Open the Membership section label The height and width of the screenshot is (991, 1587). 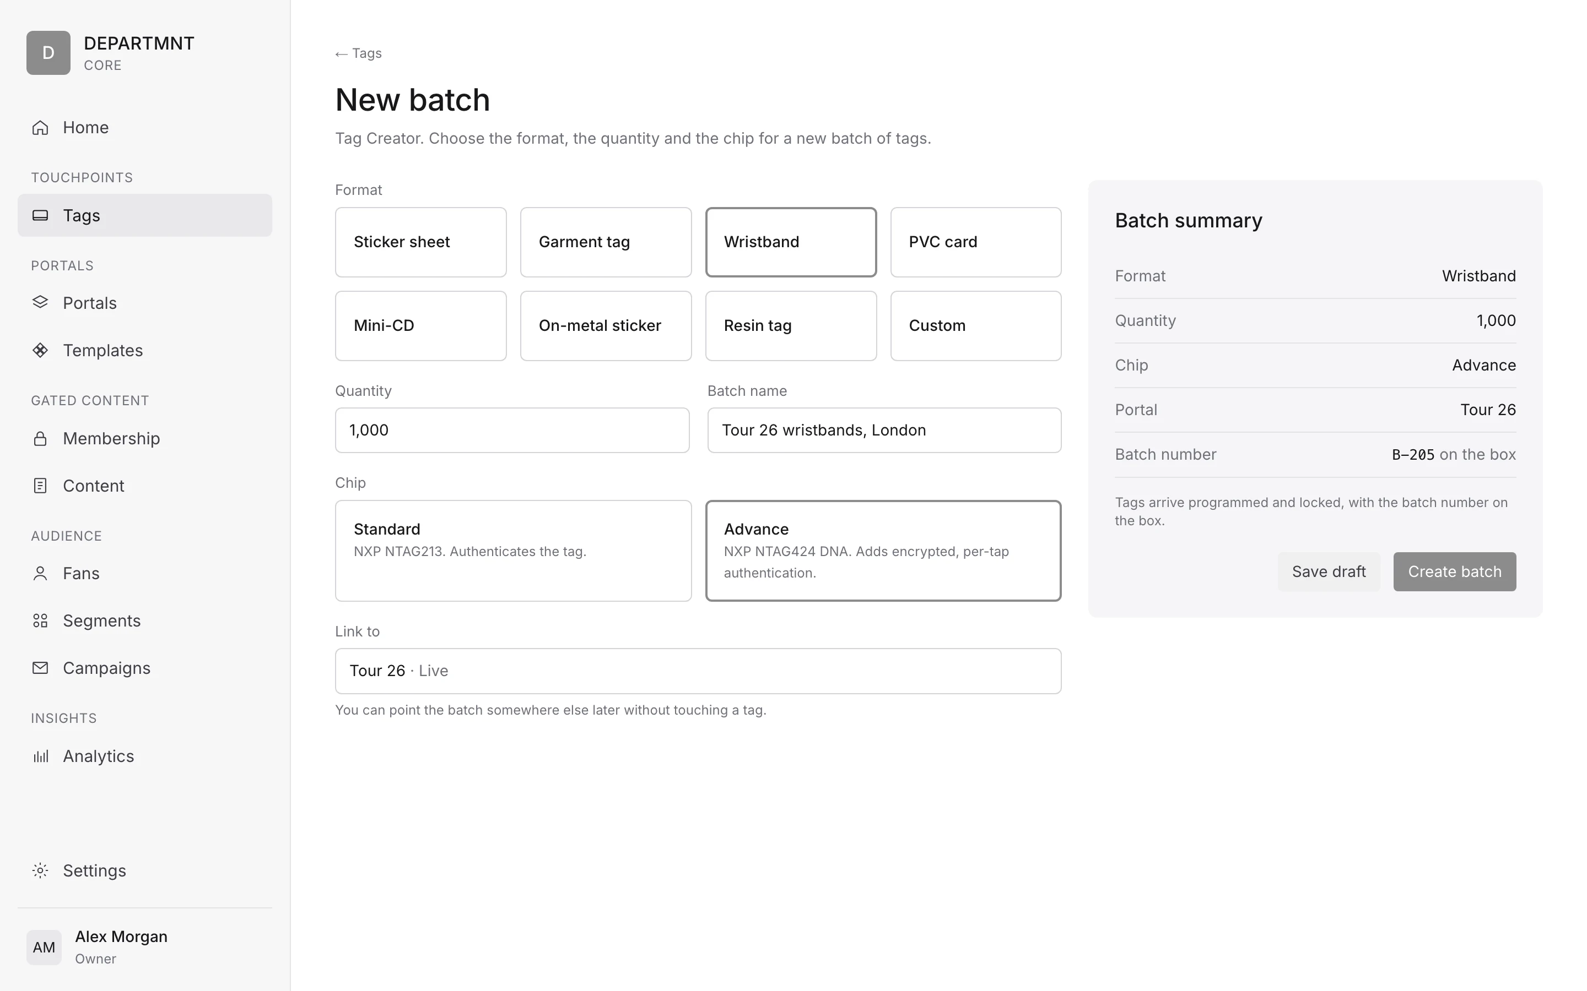pyautogui.click(x=111, y=438)
